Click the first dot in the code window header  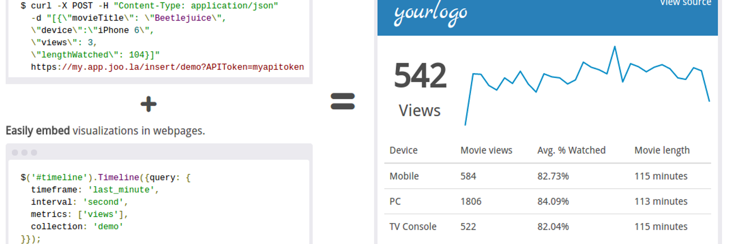point(15,153)
